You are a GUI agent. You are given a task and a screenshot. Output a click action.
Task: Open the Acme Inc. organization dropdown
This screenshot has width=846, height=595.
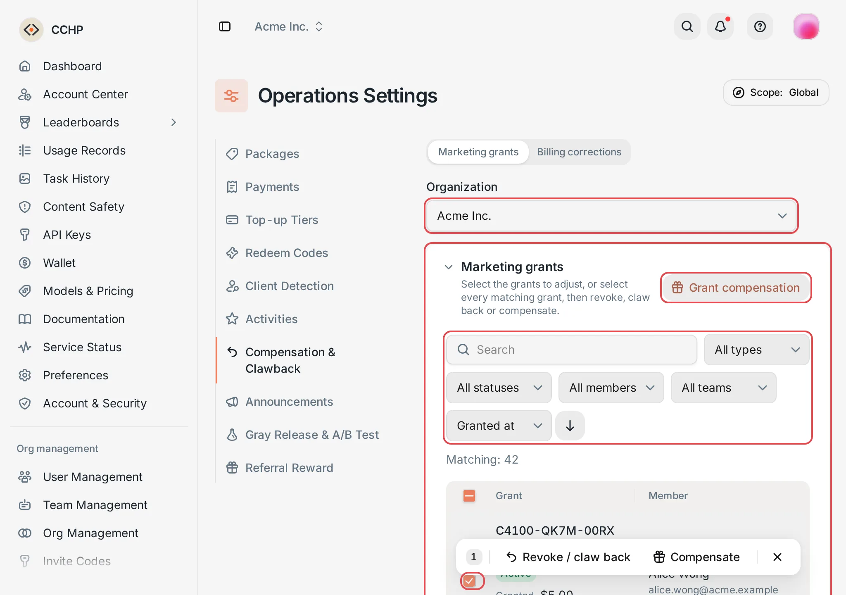tap(611, 216)
